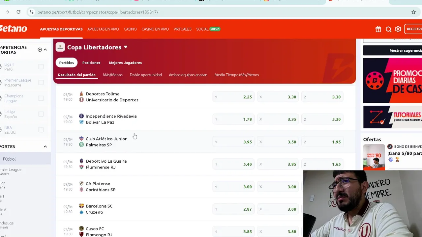Open Tutoriales banner
This screenshot has width=422, height=237.
click(x=392, y=117)
